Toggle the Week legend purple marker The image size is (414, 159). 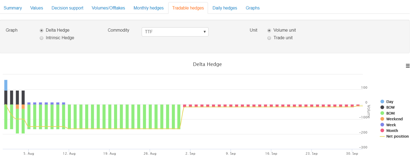click(382, 125)
